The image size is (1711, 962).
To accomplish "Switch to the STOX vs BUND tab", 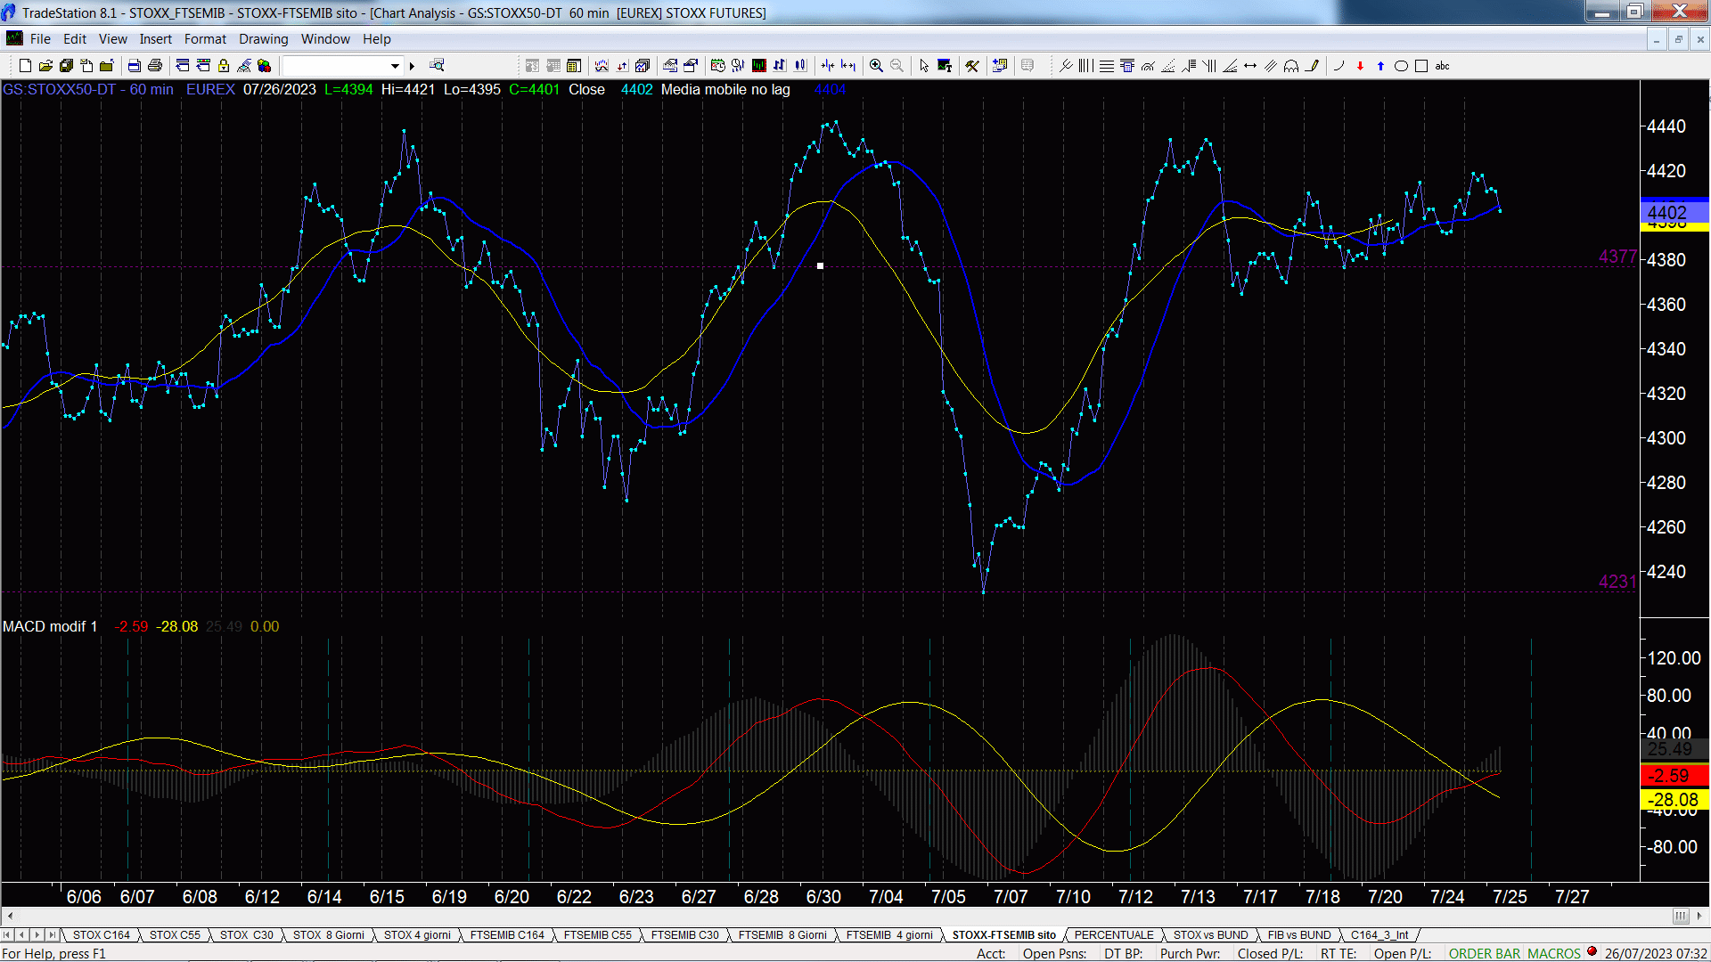I will coord(1211,934).
